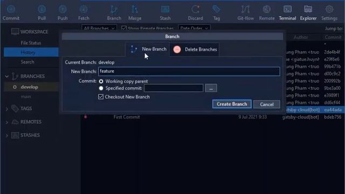Screen dimensions: 345x194
Task: Open History view in sidebar
Action: tap(31, 52)
